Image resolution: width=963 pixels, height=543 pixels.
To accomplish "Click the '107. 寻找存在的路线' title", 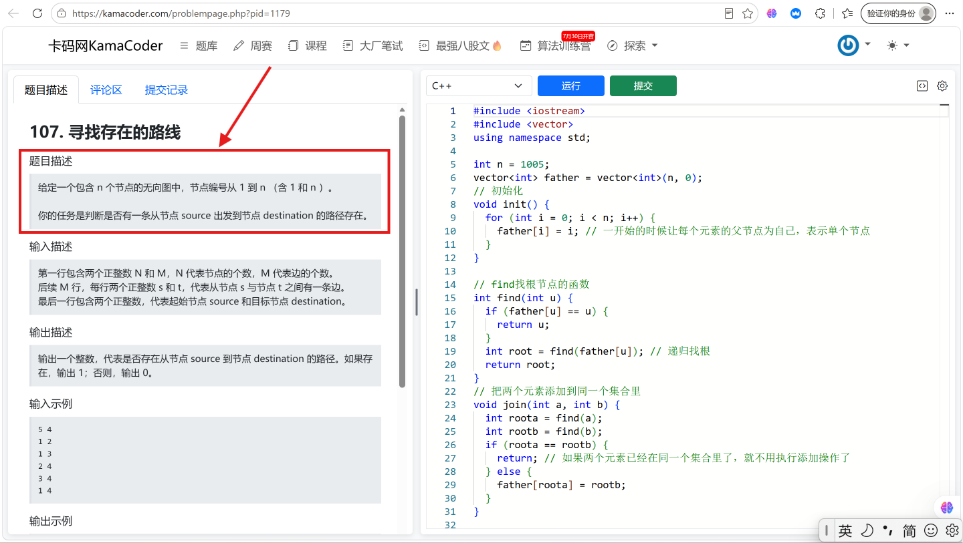I will click(x=105, y=132).
